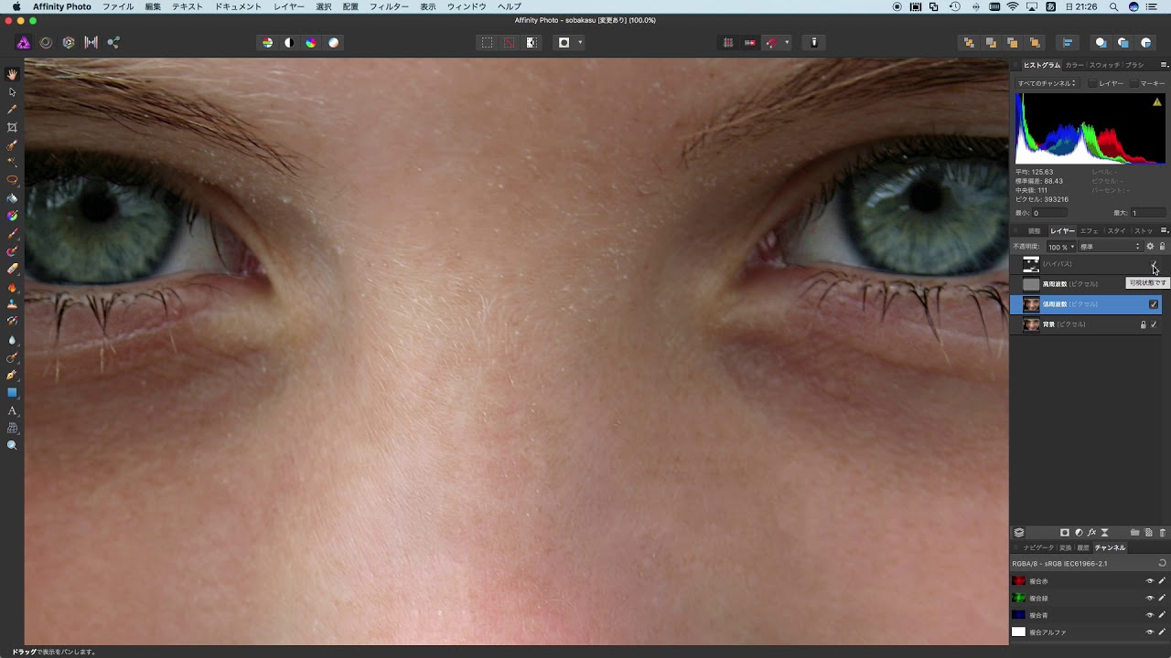Switch to the Photo persona
Screen dimensions: 1171x658
23,42
